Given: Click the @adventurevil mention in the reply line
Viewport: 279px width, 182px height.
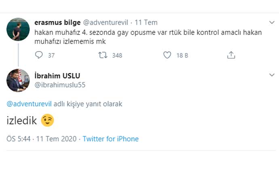Looking at the screenshot, I should pos(29,104).
